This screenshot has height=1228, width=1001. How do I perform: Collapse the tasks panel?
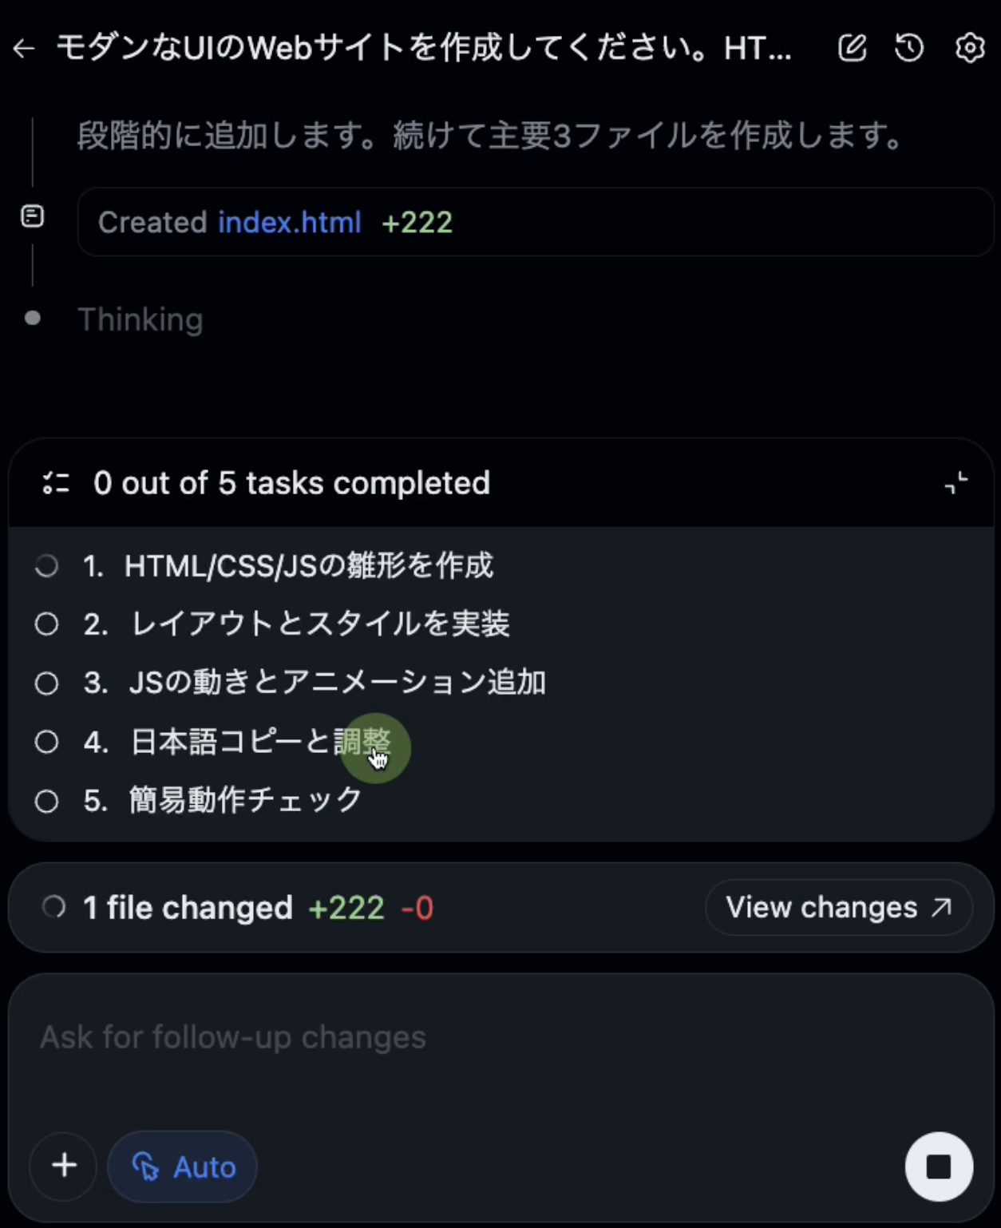tap(956, 482)
